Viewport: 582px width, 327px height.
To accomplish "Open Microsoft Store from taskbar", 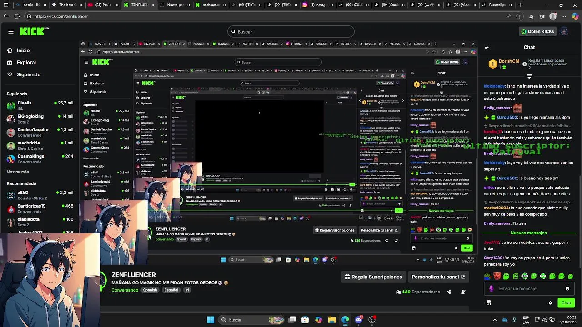I will click(305, 320).
